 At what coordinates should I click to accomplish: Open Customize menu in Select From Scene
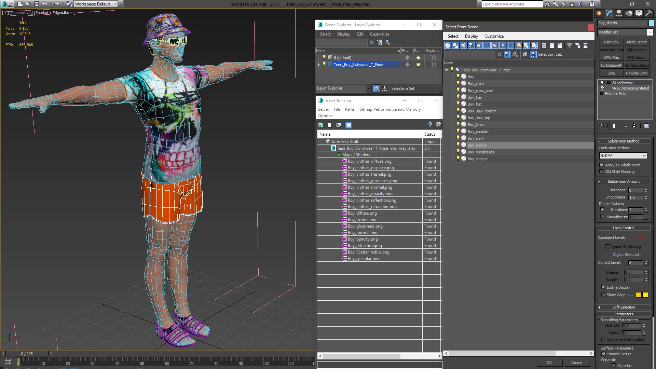[494, 36]
